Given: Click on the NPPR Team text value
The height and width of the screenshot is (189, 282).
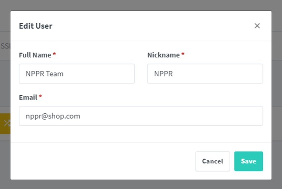Looking at the screenshot, I should [45, 73].
